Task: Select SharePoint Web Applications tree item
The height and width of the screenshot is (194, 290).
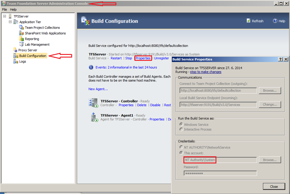Action: click(45, 33)
